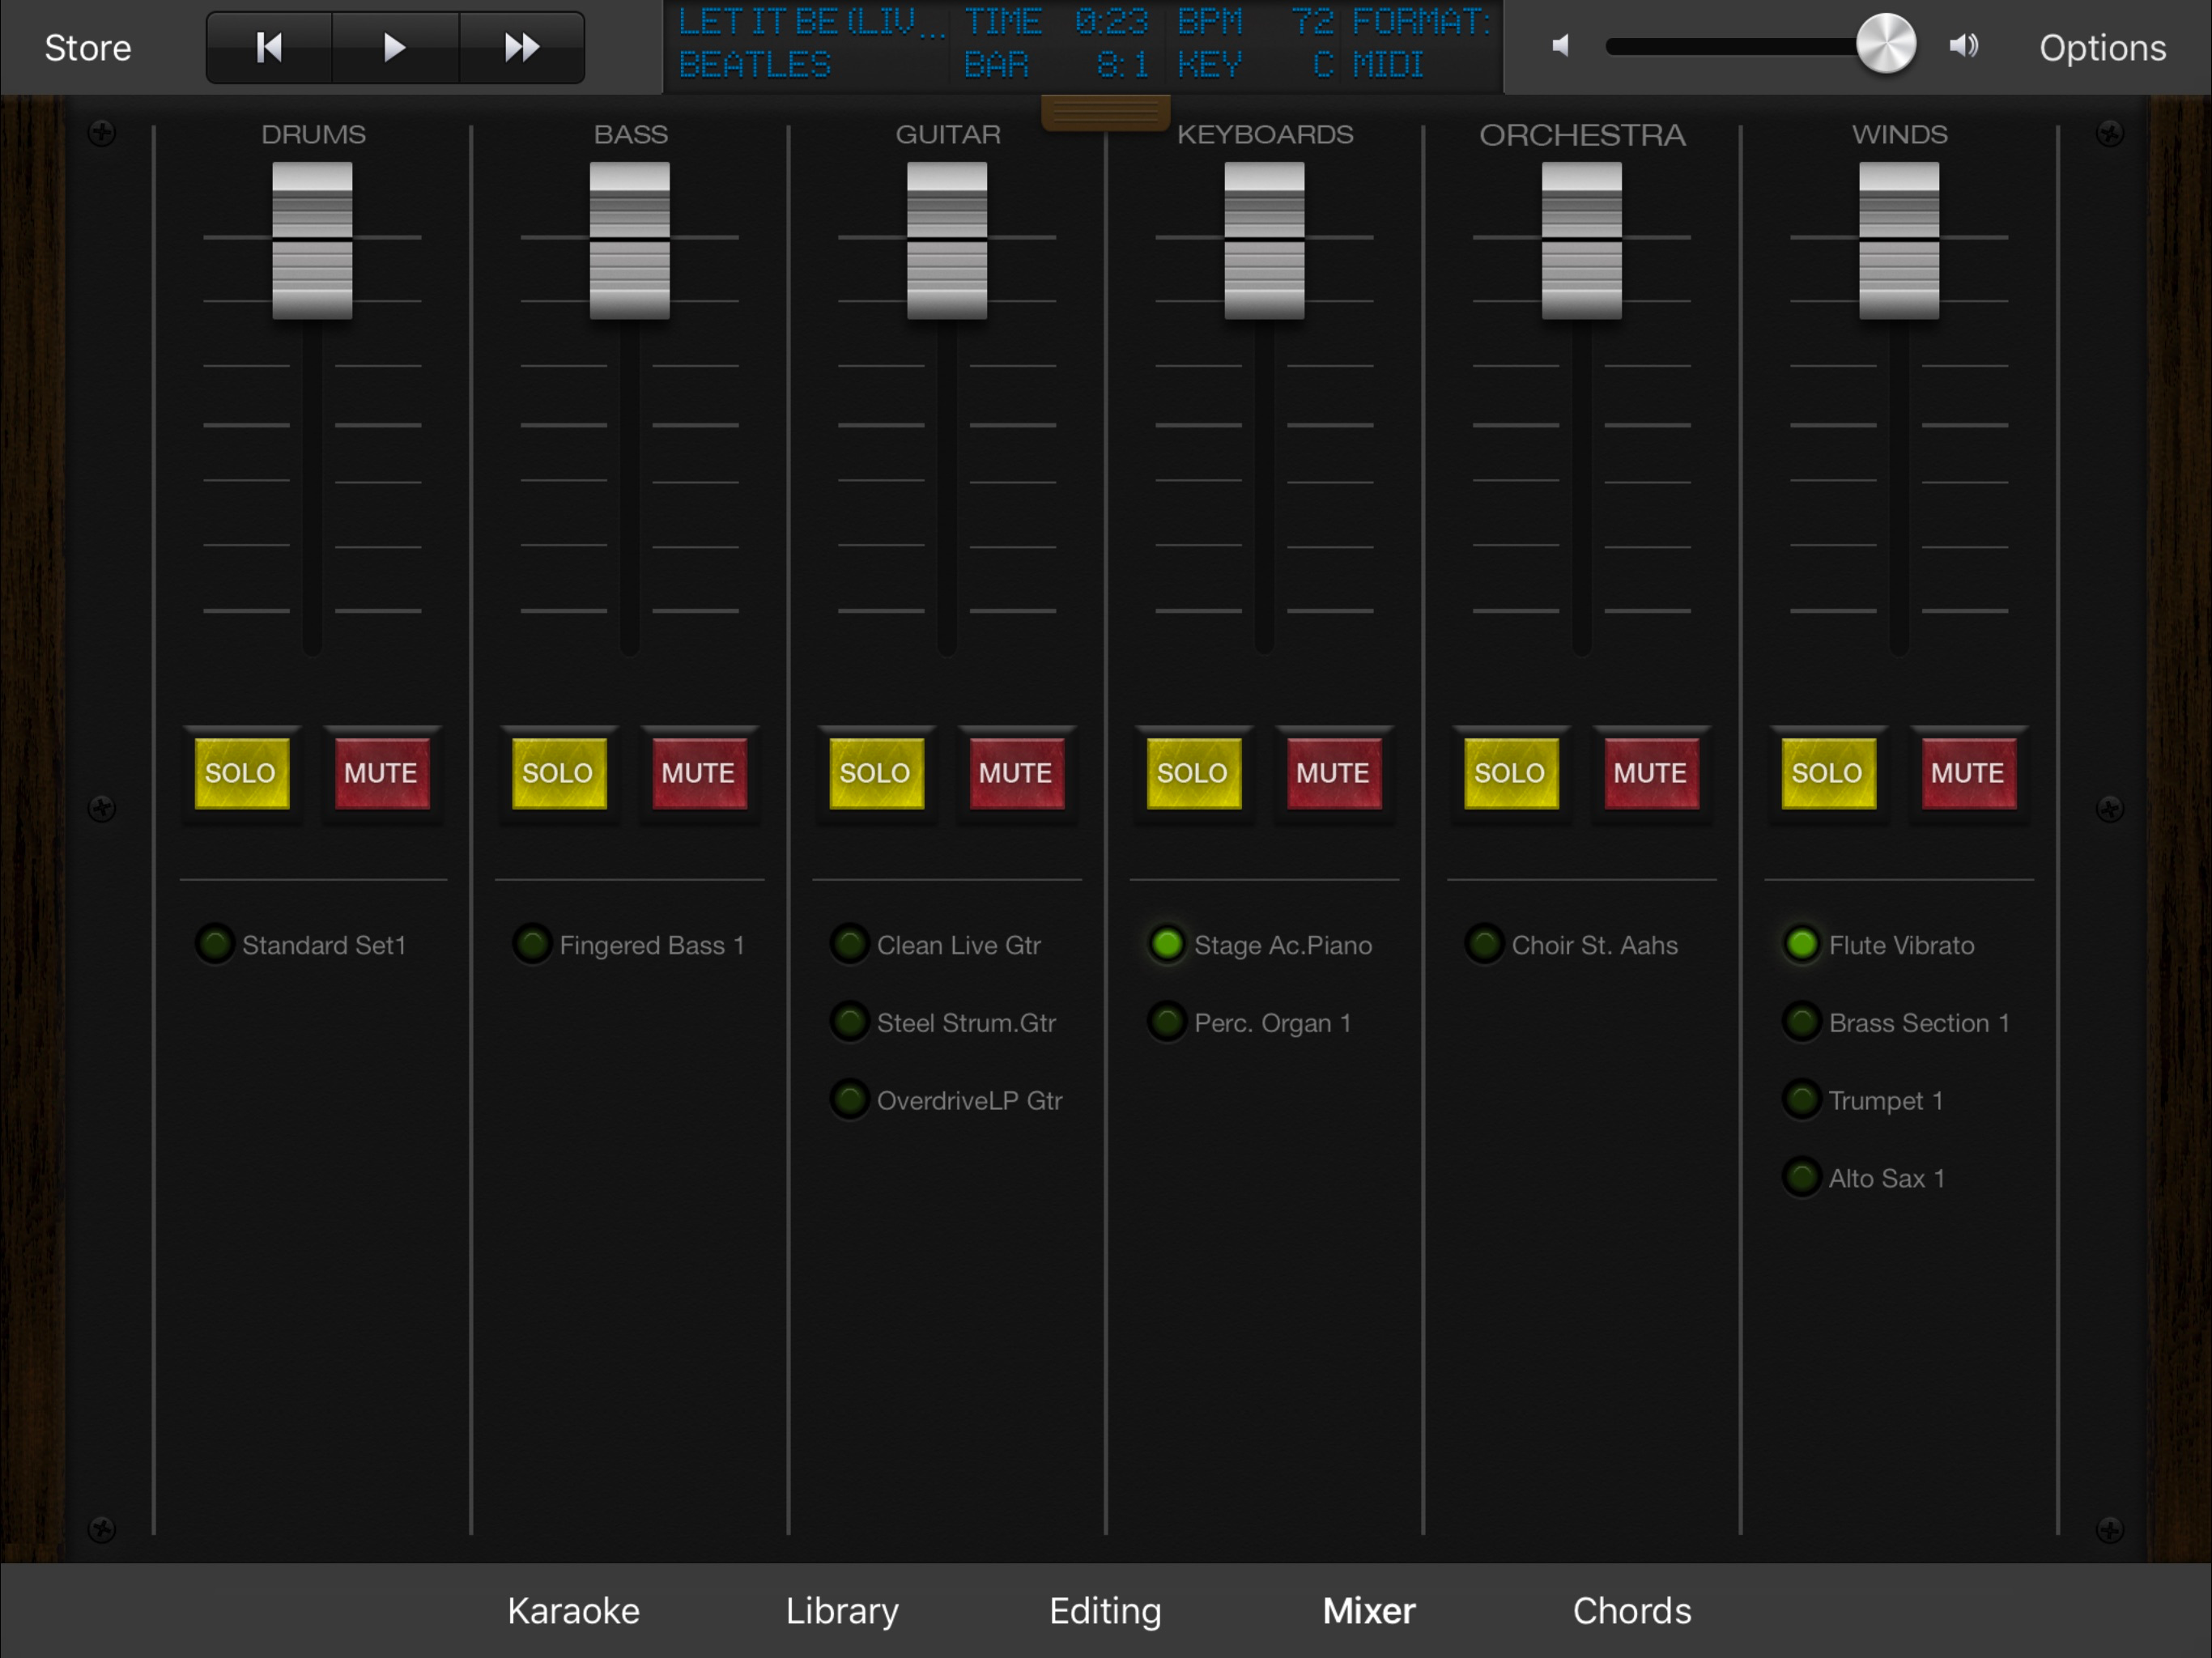
Task: Solo the Orchestra channel
Action: tap(1510, 773)
